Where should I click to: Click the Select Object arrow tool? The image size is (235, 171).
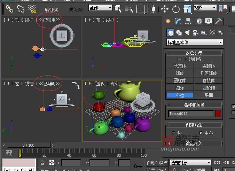click(118, 9)
